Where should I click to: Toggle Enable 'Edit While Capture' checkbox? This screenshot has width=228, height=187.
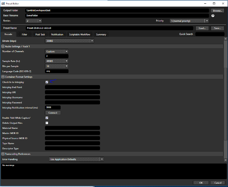pos(47,118)
